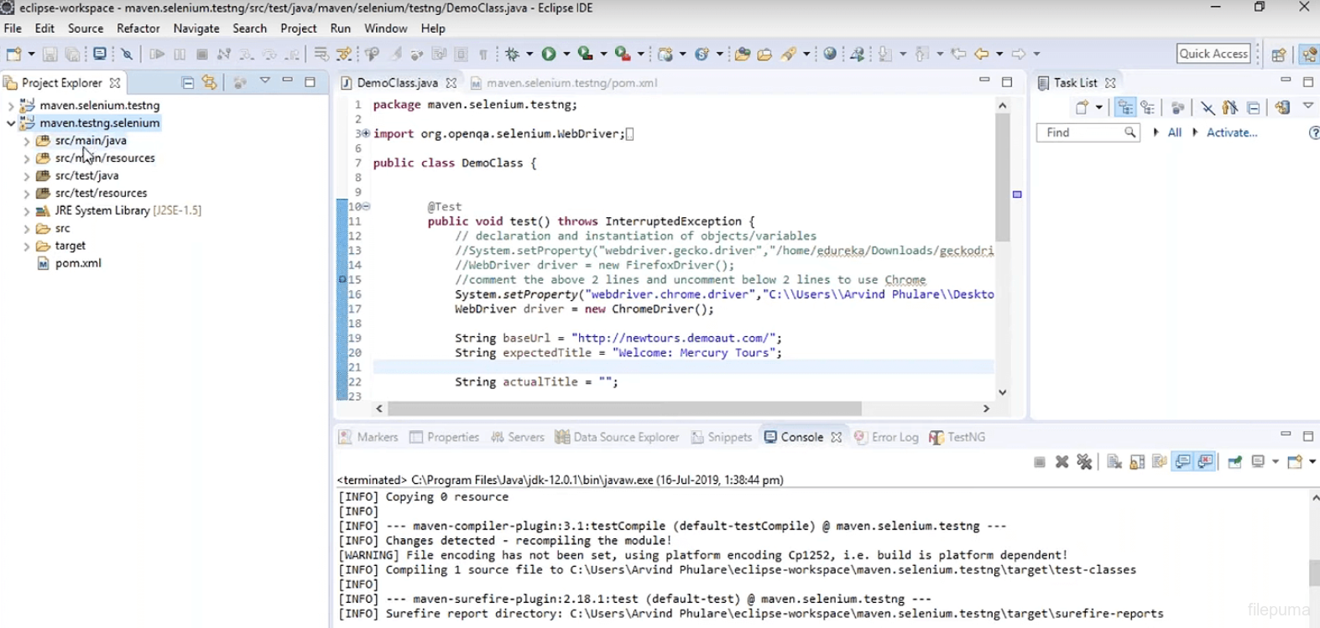Viewport: 1320px width, 628px height.
Task: Click the editor horizontal scrollbar
Action: pos(624,408)
